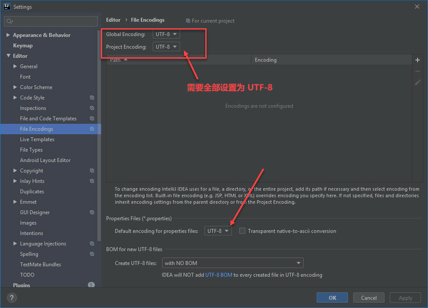Click the help question mark button
Screen dimensions: 428x308
tap(11, 298)
